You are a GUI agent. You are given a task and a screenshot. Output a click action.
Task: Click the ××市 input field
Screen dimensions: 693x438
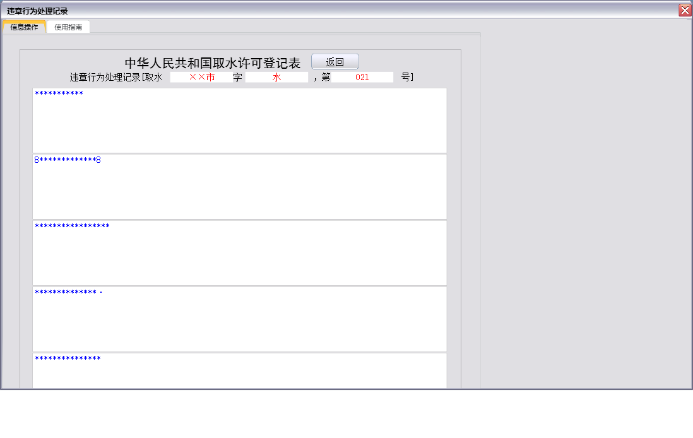(201, 78)
